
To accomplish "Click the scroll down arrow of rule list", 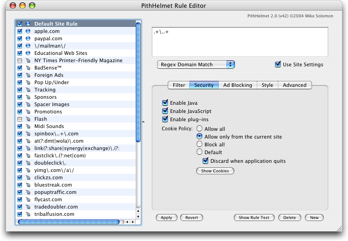I will [x=138, y=216].
